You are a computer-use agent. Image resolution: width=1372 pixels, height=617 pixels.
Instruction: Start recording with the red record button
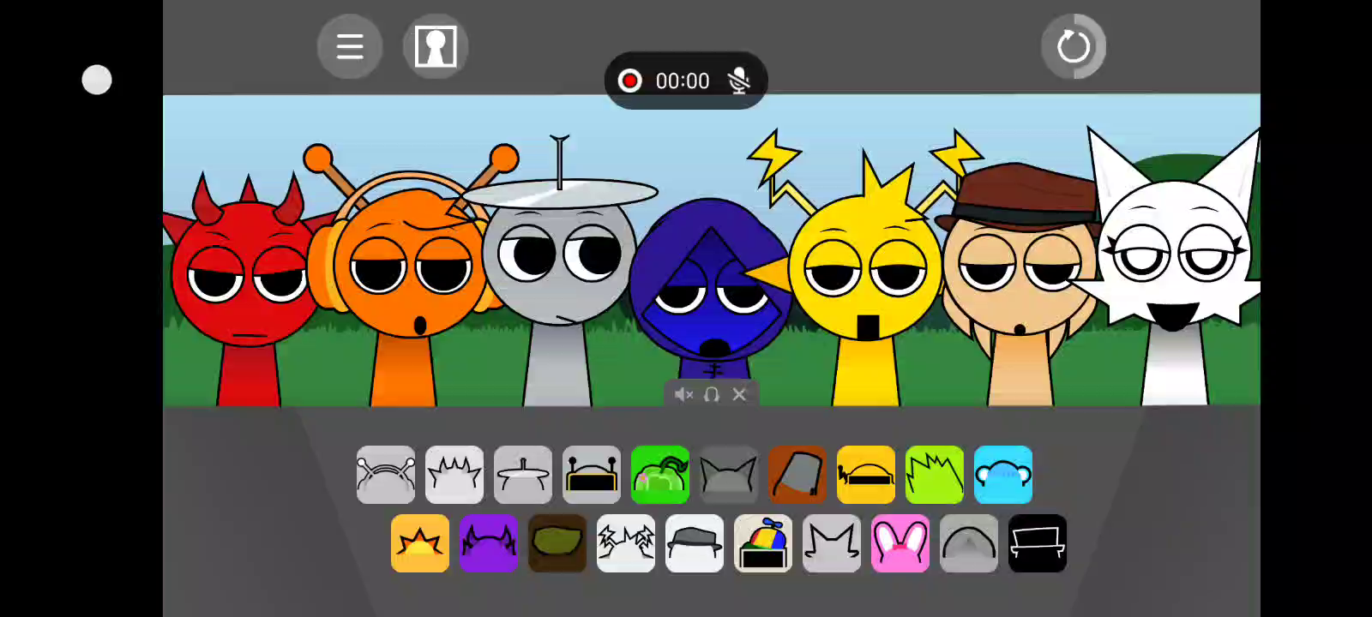pos(630,81)
